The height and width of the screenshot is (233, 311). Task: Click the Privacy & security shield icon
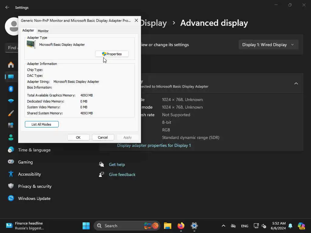click(x=11, y=186)
